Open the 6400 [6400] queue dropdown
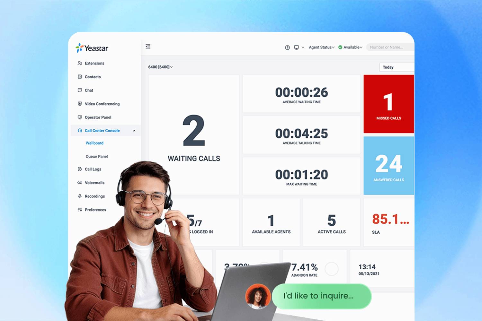The image size is (482, 321). 160,67
